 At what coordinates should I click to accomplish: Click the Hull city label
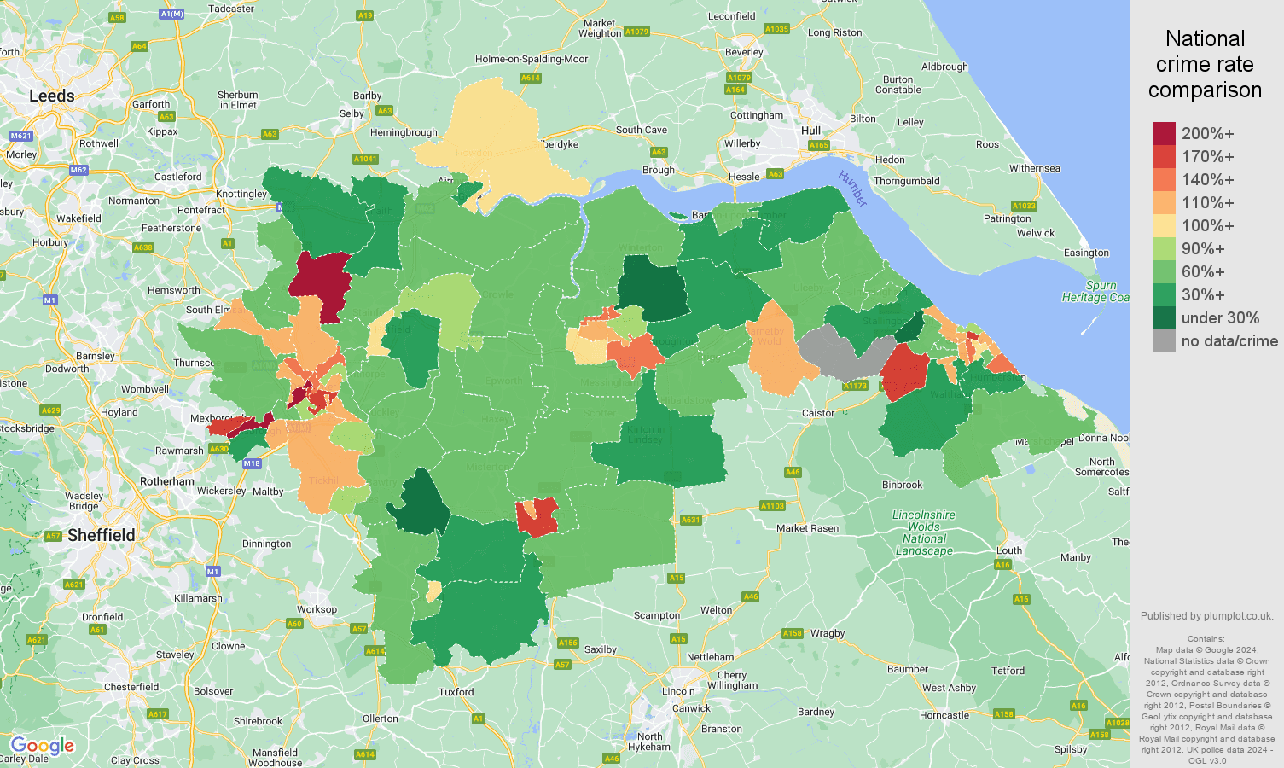point(811,131)
